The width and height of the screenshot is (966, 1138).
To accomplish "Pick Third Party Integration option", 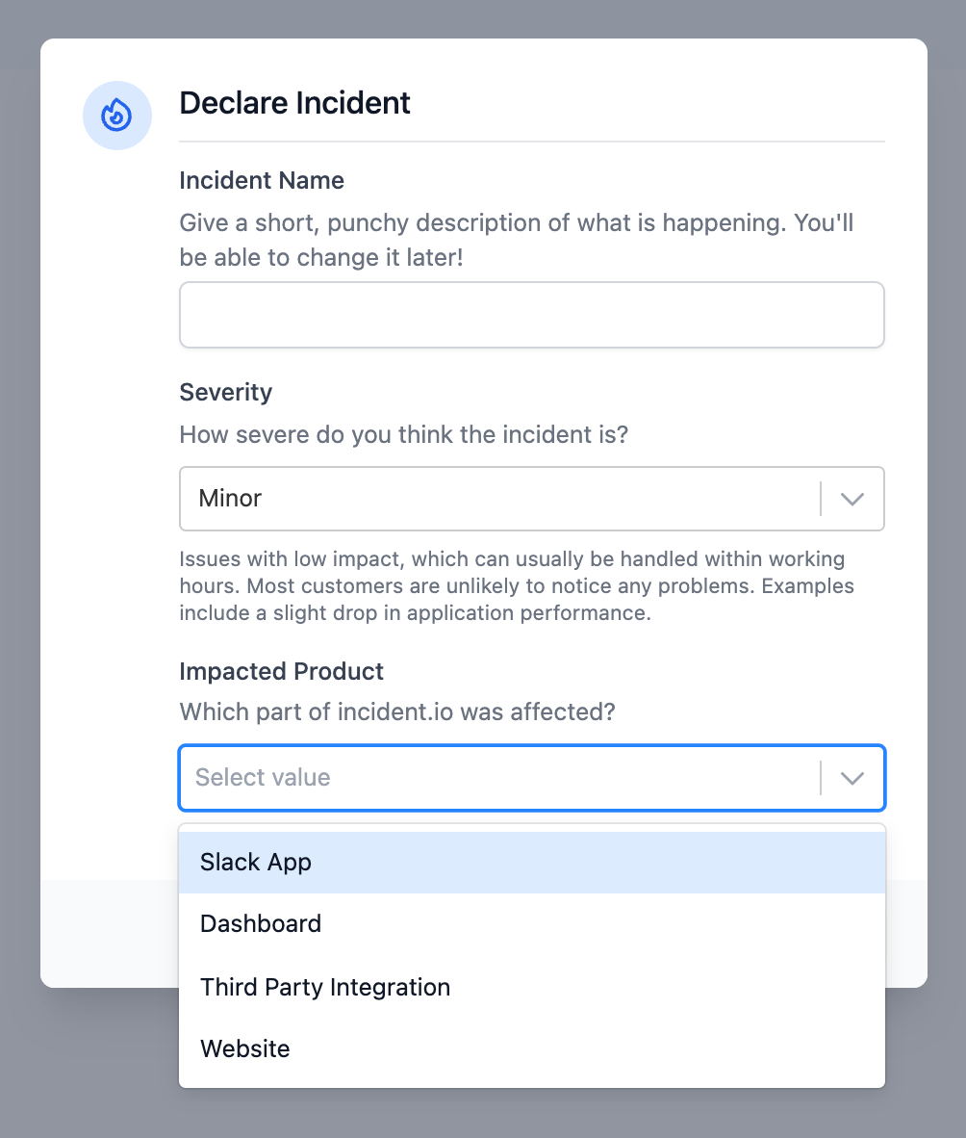I will point(532,987).
